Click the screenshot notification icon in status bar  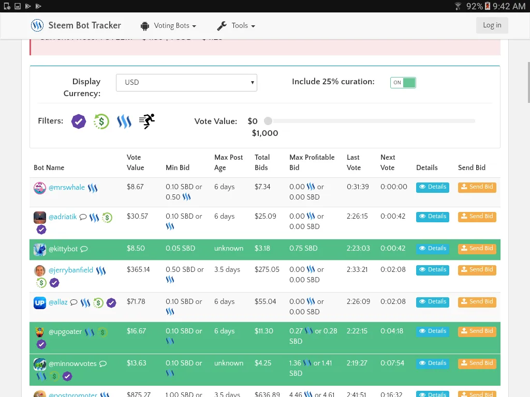point(18,6)
